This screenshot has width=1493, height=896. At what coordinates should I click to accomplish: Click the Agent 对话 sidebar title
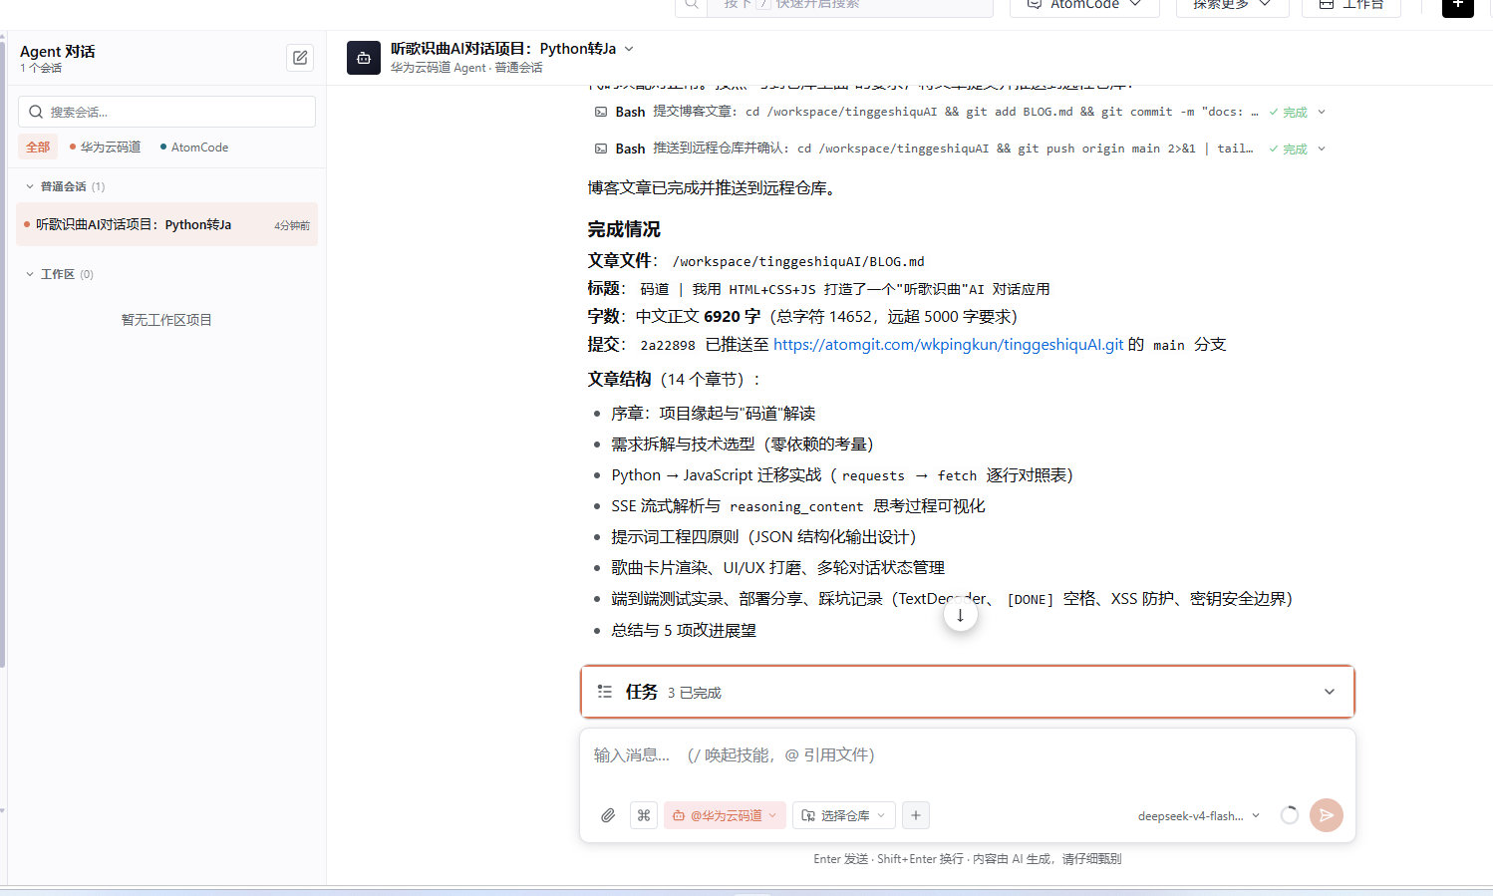[x=58, y=51]
